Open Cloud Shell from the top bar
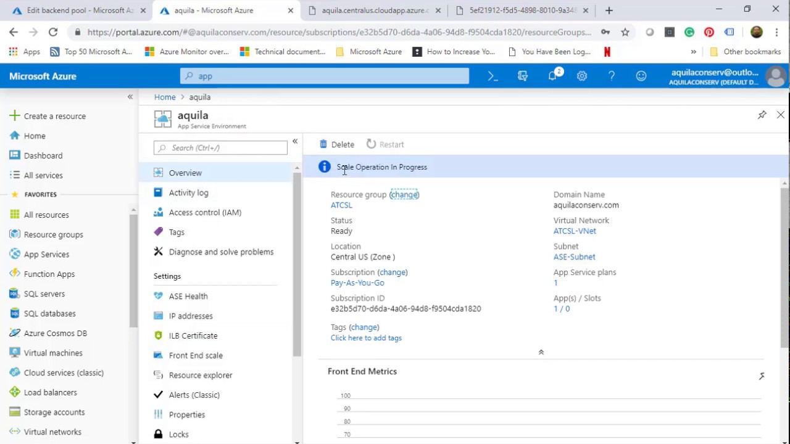 pos(493,76)
